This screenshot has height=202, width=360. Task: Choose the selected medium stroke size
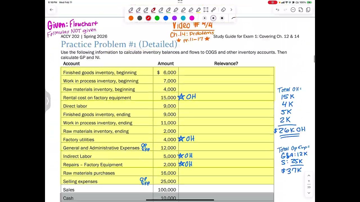click(x=213, y=18)
